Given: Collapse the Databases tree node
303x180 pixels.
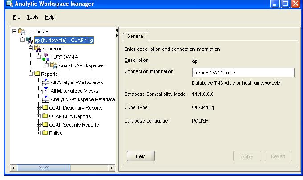Looking at the screenshot, I should click(14, 32).
